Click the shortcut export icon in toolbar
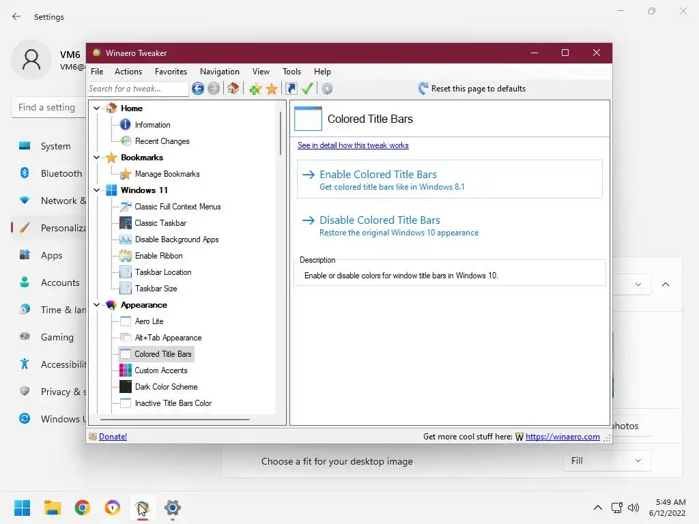The image size is (699, 524). point(291,89)
